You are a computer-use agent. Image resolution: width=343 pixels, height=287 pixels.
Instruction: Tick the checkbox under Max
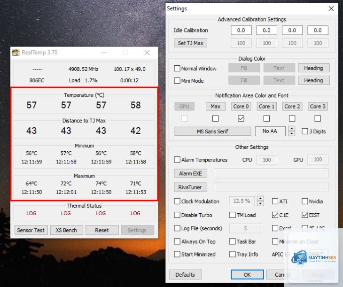215,118
